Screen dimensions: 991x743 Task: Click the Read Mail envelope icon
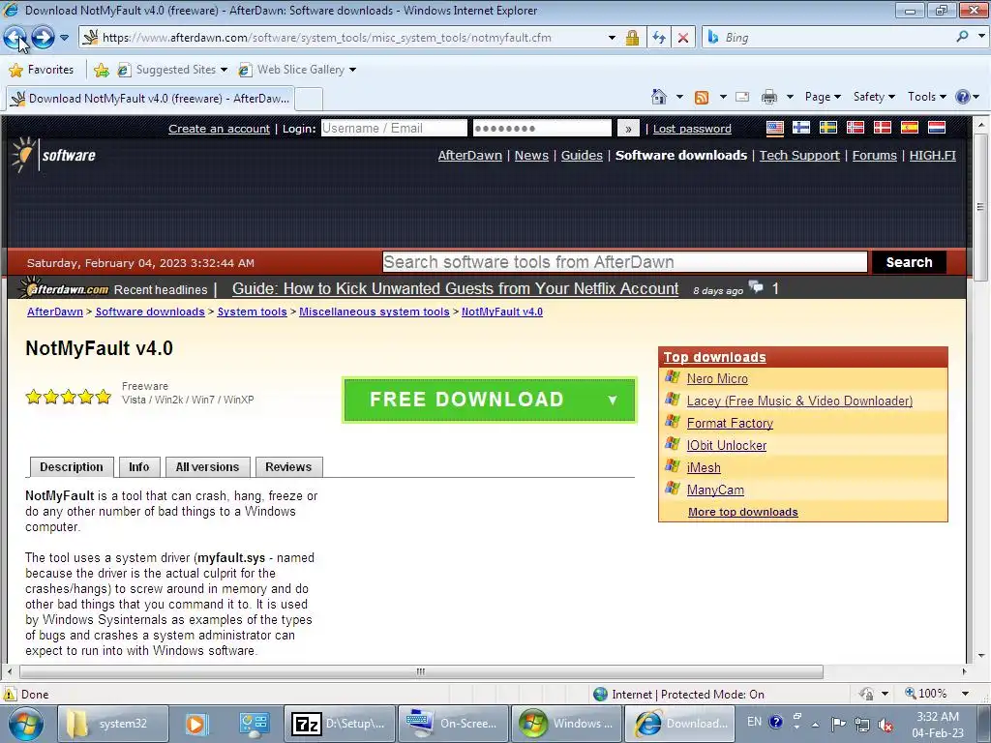coord(742,97)
